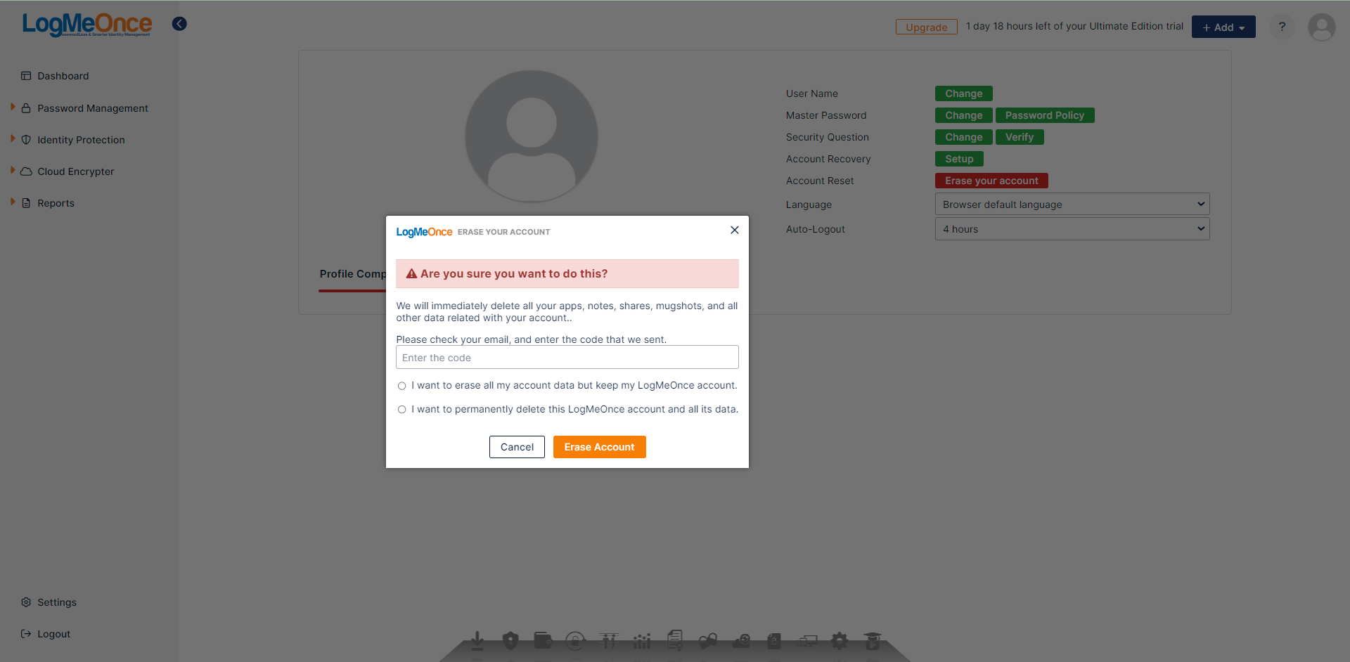Go to Dashboard
The image size is (1350, 662).
click(x=55, y=76)
